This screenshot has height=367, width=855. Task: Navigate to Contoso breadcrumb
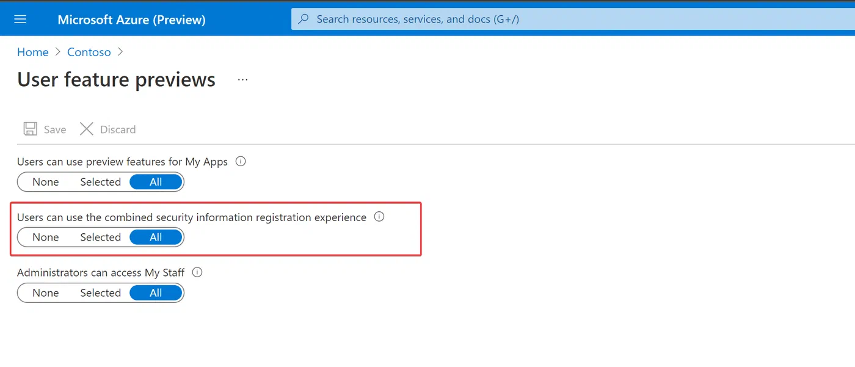pyautogui.click(x=89, y=52)
